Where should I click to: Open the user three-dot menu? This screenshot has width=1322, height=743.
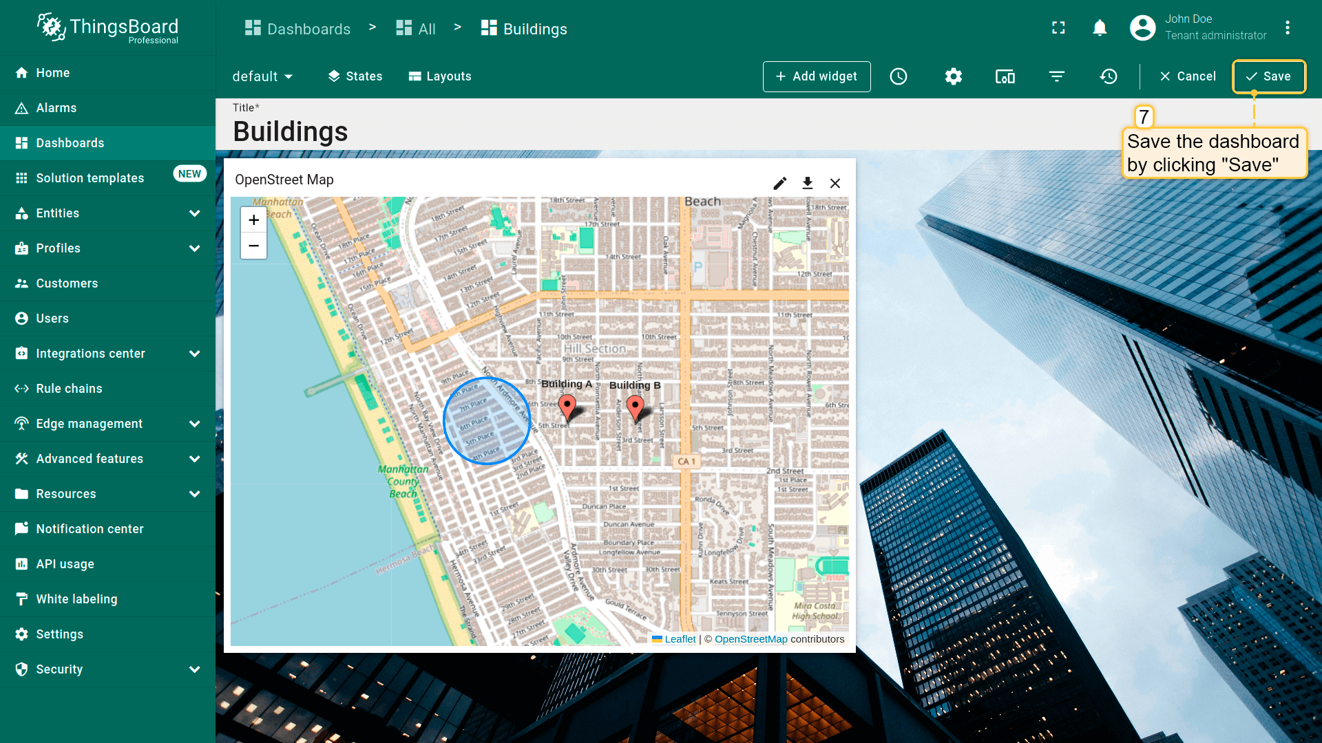[x=1287, y=28]
